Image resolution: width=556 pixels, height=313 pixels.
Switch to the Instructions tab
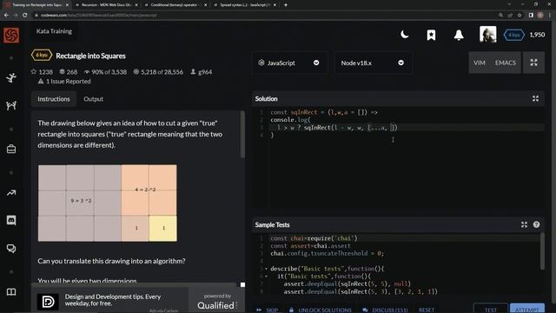[54, 99]
